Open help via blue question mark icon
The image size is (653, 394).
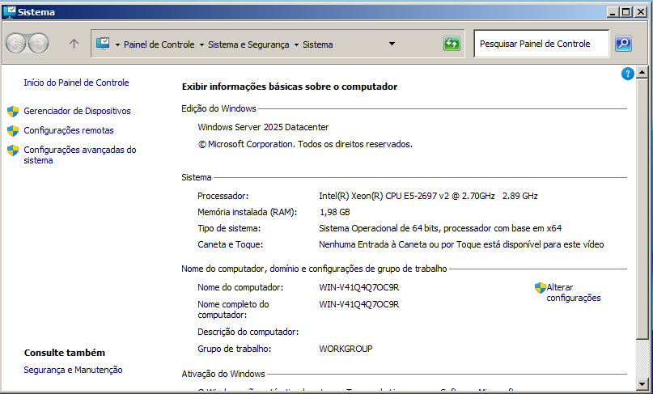[628, 74]
